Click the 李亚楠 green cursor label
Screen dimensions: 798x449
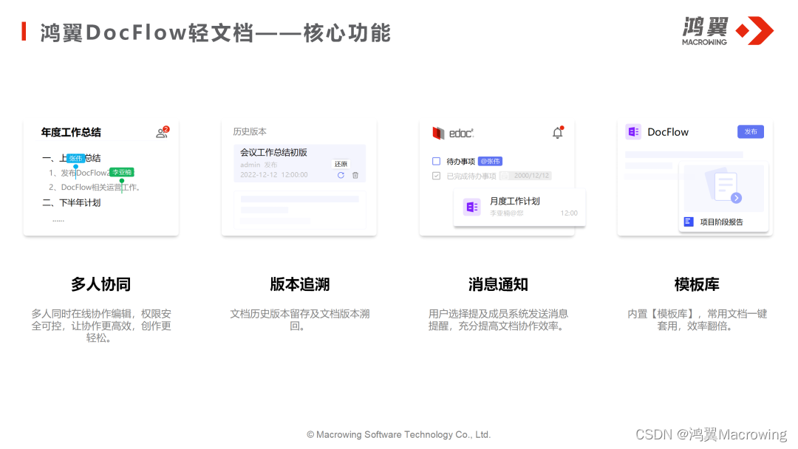point(122,172)
